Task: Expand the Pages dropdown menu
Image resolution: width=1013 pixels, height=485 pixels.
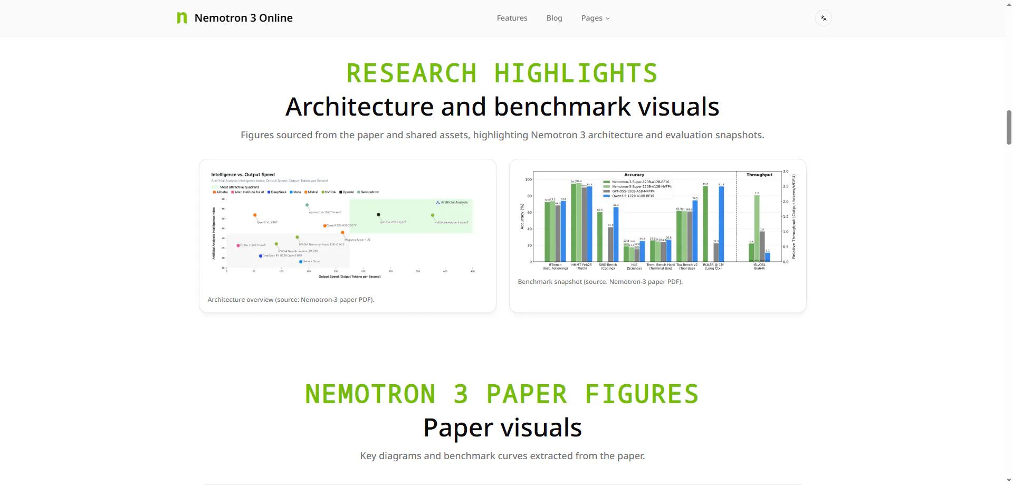Action: (596, 18)
